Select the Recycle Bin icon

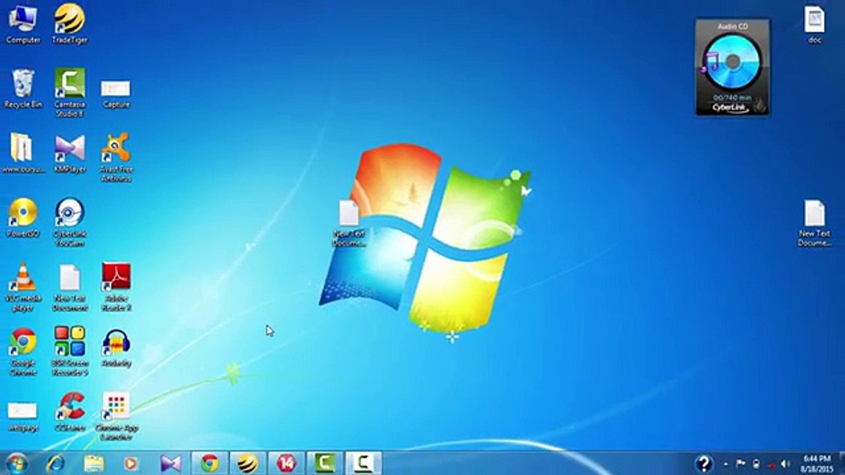pos(23,88)
